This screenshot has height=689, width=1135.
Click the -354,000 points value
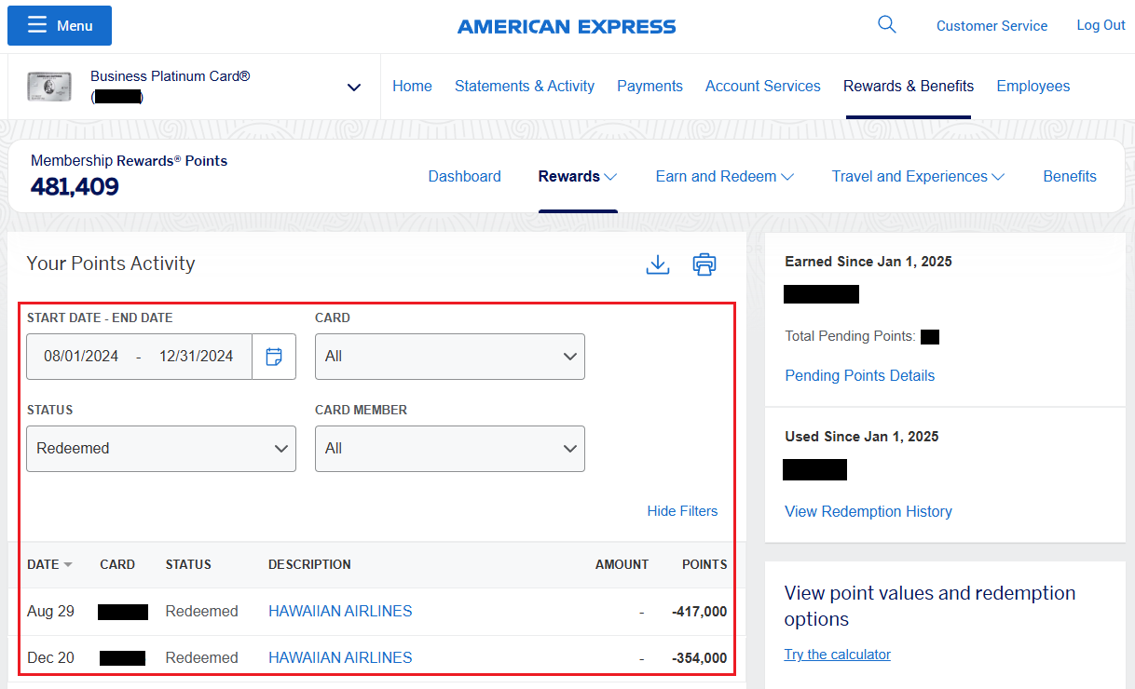point(699,658)
